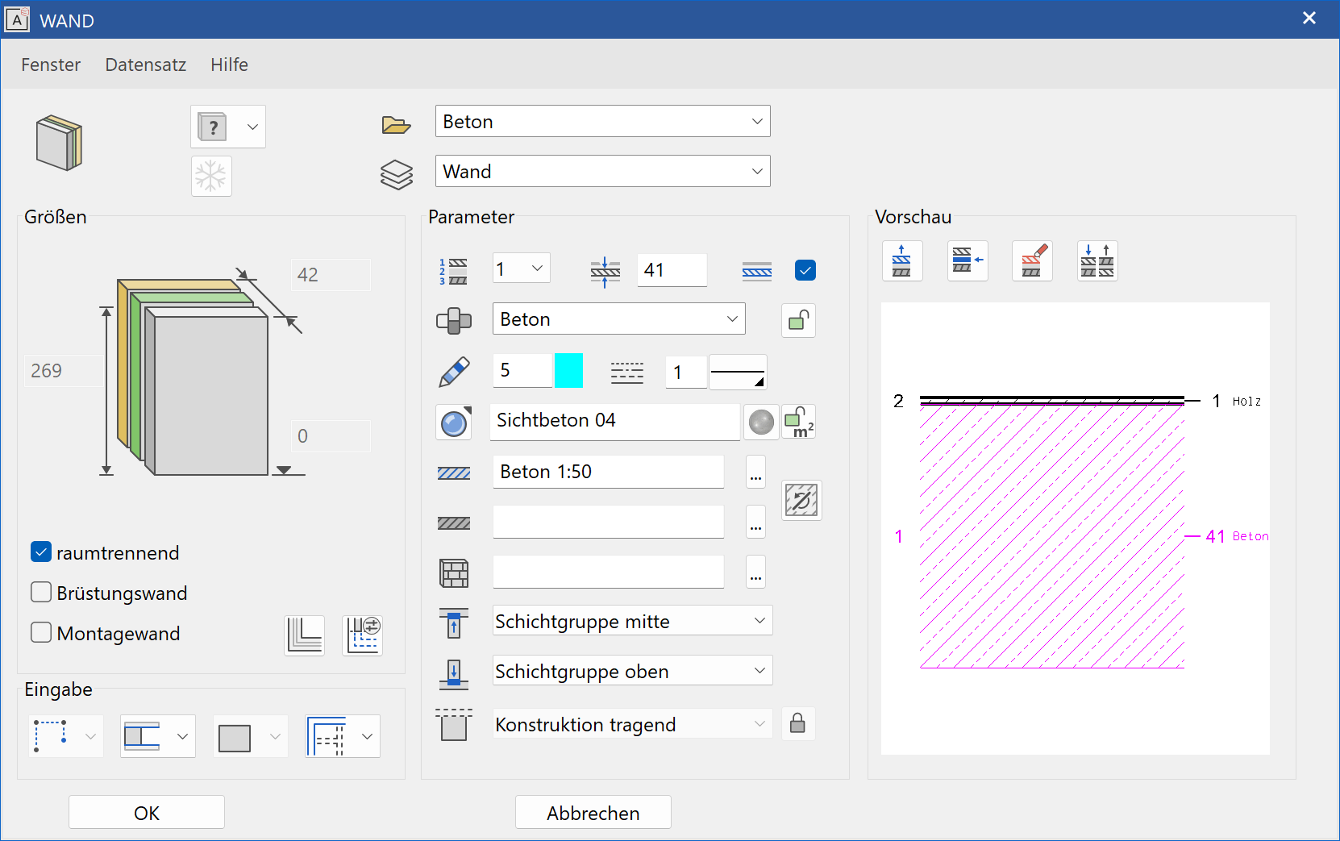1340x841 pixels.
Task: Click the wall height field 269
Action: 63,371
